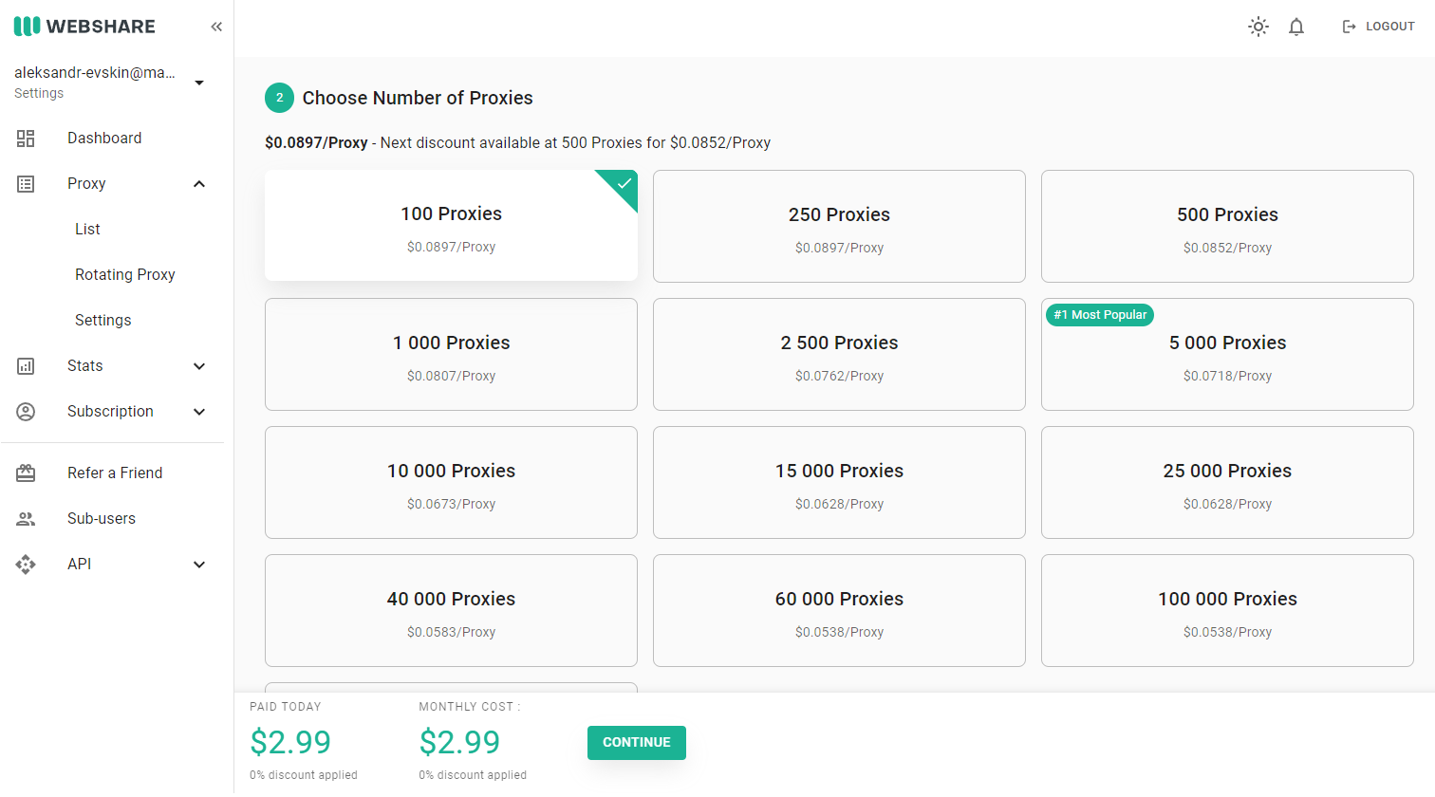Open Rotating Proxy submenu item
The height and width of the screenshot is (797, 1435).
(125, 275)
